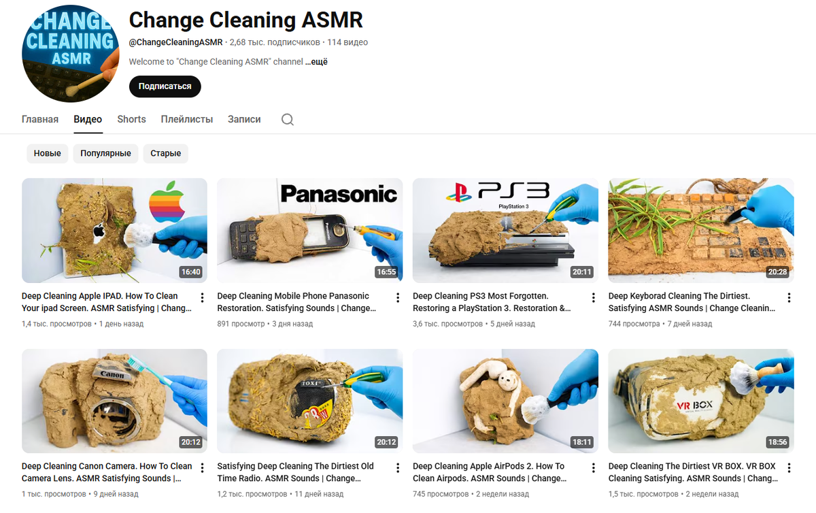This screenshot has width=816, height=513.
Task: Select the Новые sort filter chip
Action: [48, 153]
